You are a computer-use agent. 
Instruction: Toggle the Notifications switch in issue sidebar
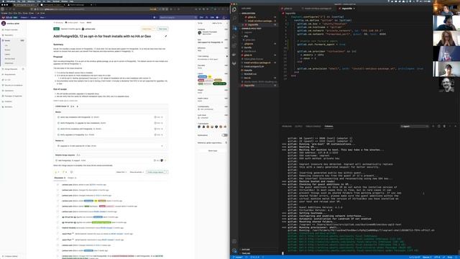(225, 135)
